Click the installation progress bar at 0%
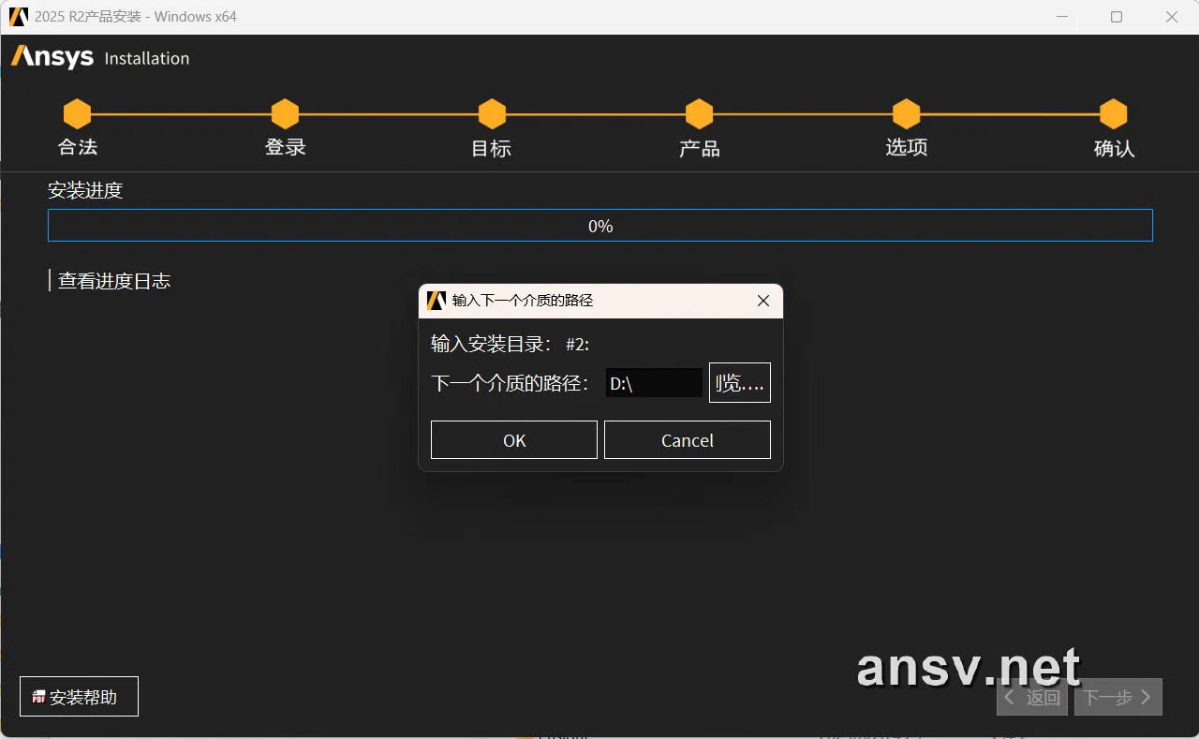Screen dimensions: 1199x739 pyautogui.click(x=600, y=226)
